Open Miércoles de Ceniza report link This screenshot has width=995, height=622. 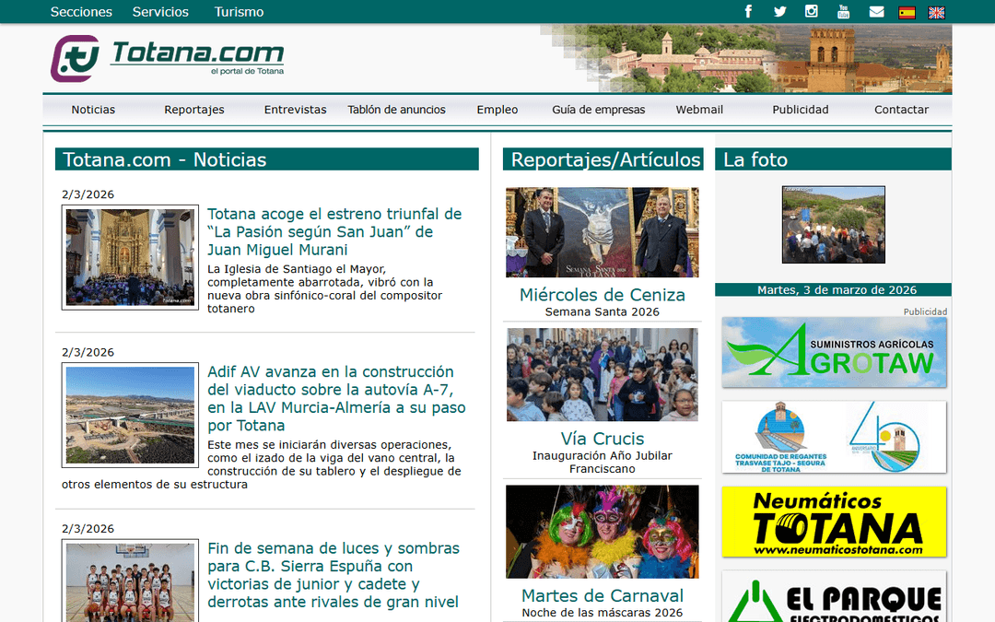(x=603, y=295)
